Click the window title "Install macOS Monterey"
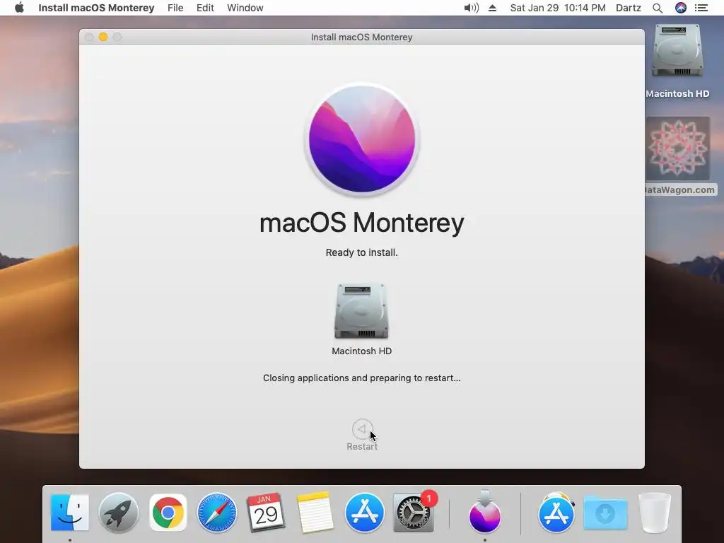Image resolution: width=724 pixels, height=543 pixels. pyautogui.click(x=361, y=37)
